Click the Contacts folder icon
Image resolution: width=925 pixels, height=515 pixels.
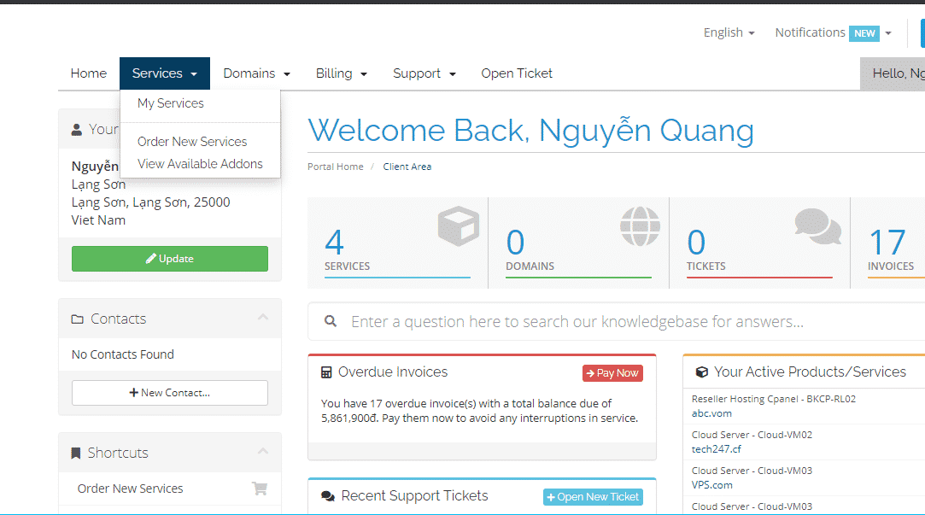[78, 319]
